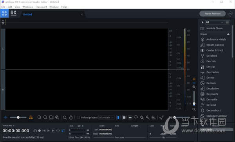The height and width of the screenshot is (142, 235).
Task: Click the Record button in transport
Action: coord(40,131)
